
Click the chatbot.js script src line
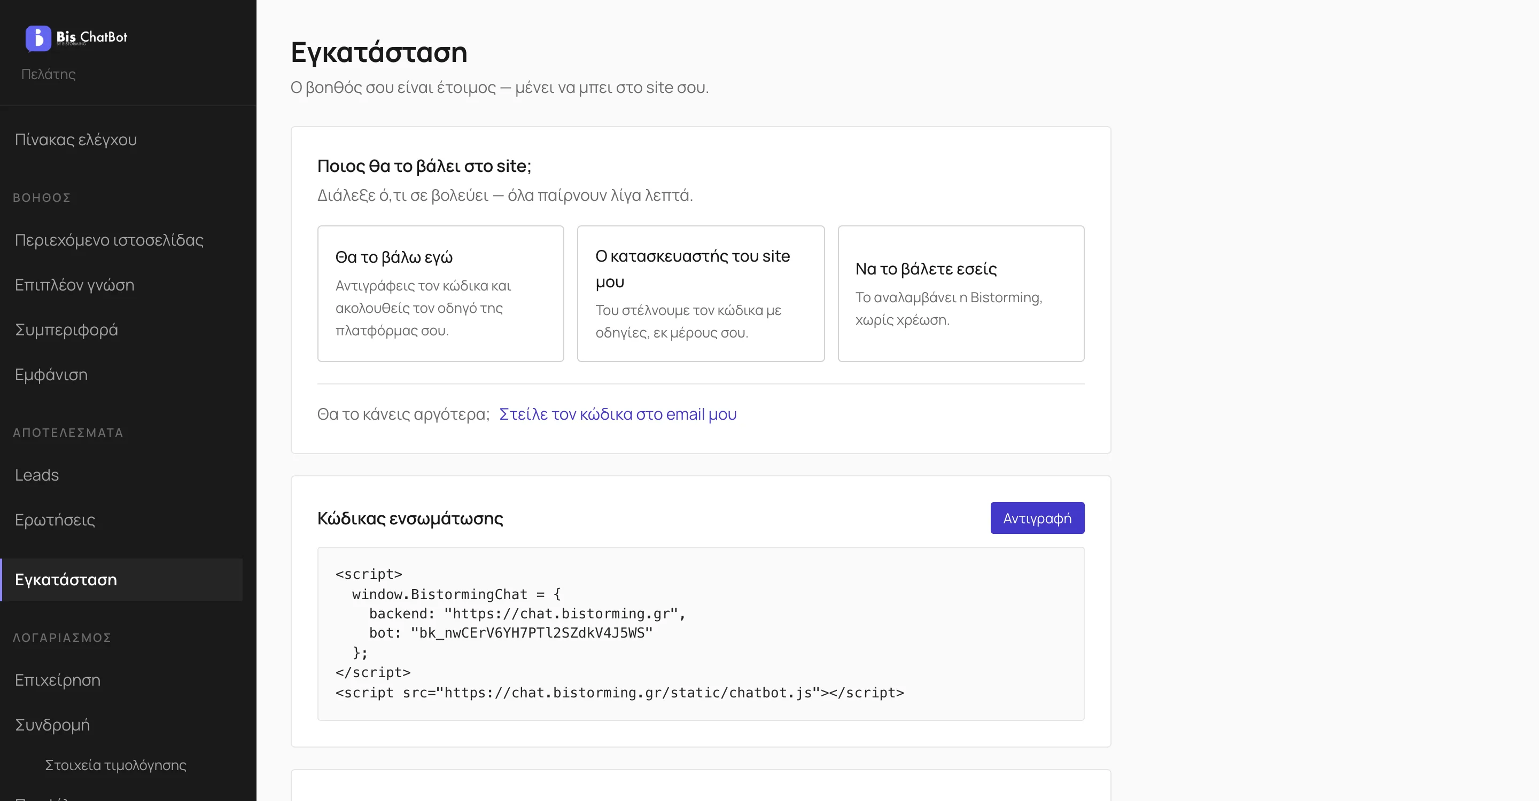pyautogui.click(x=619, y=693)
